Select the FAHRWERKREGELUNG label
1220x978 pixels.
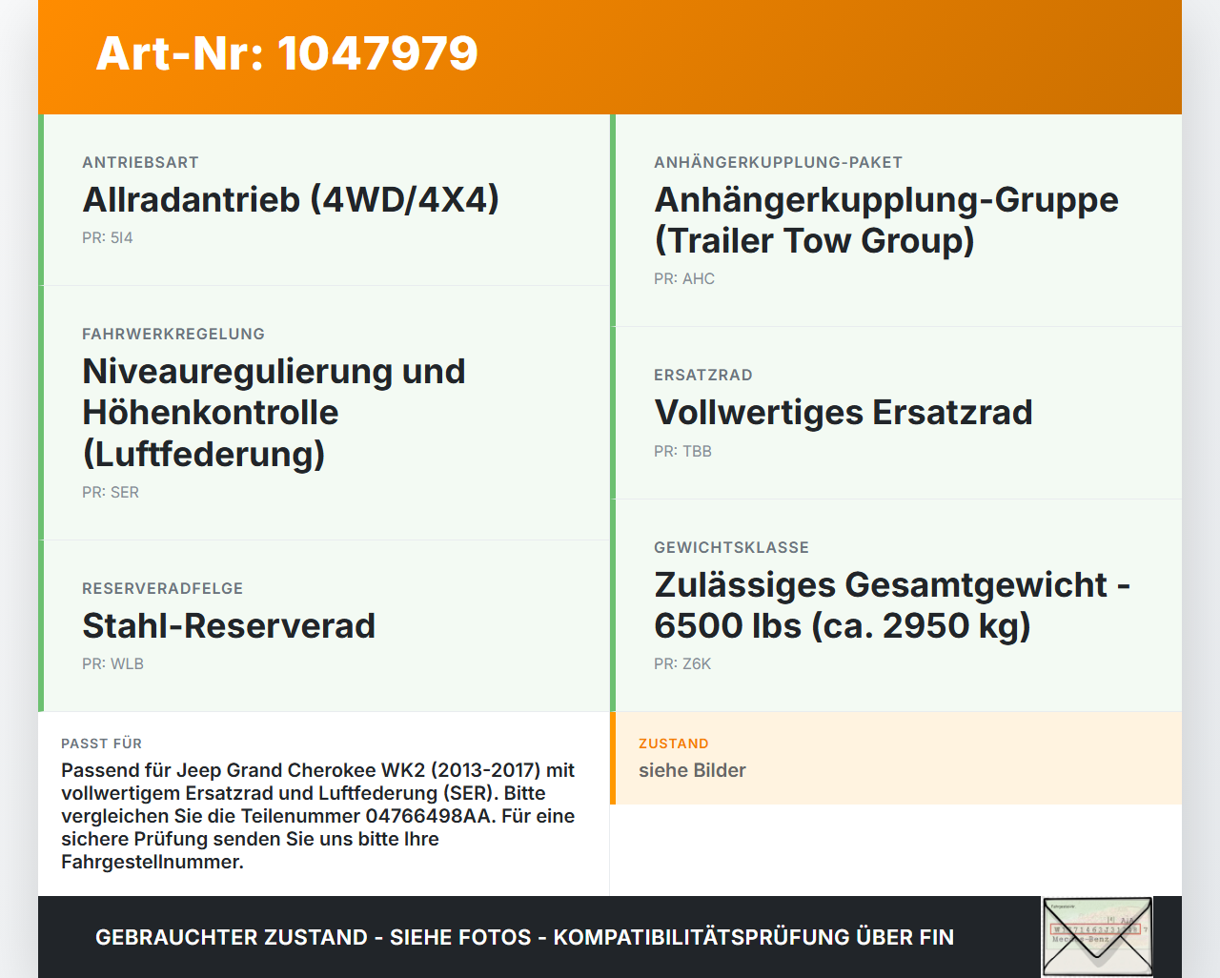[x=173, y=334]
